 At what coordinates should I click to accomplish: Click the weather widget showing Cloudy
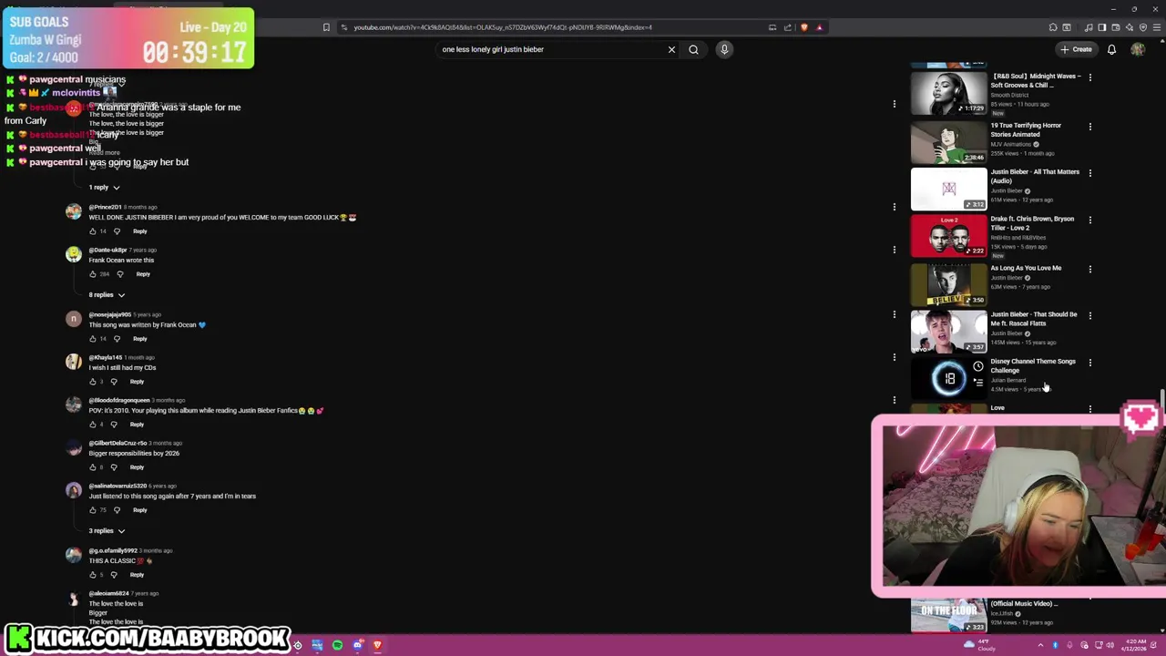tap(979, 645)
